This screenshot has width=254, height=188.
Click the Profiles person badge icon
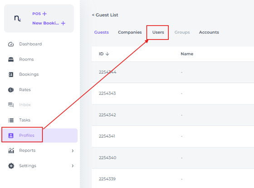(x=11, y=135)
